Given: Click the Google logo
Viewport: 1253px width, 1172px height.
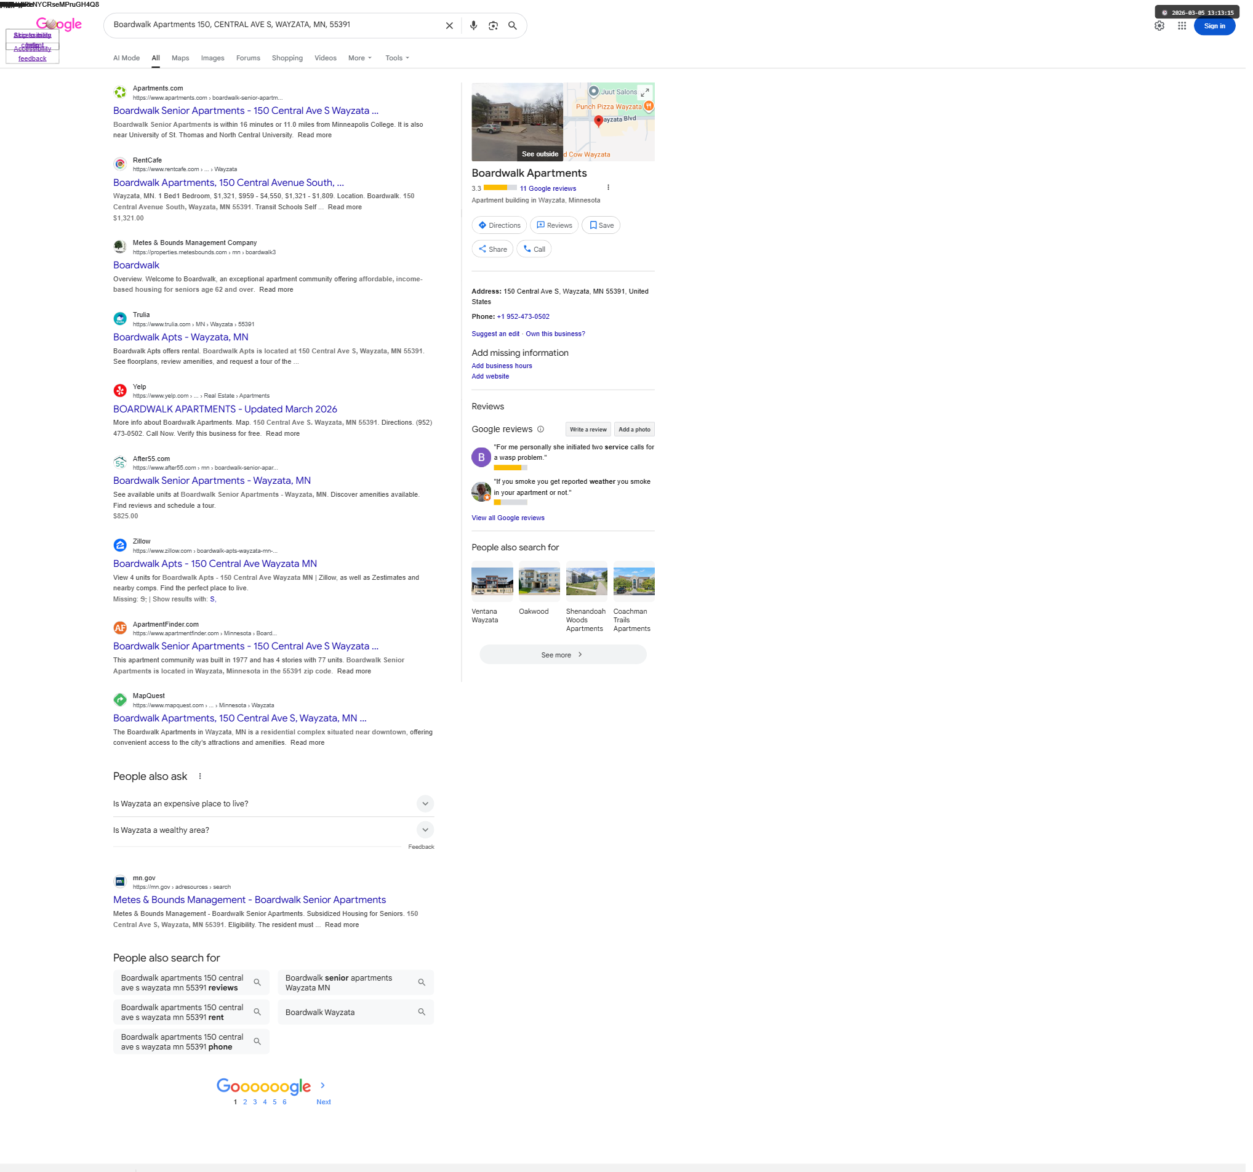Looking at the screenshot, I should pyautogui.click(x=59, y=24).
